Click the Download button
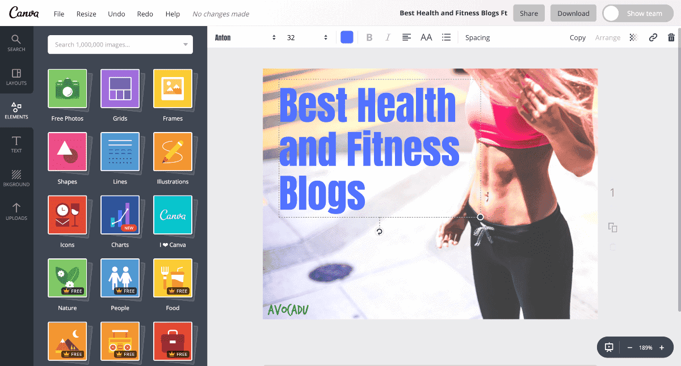Viewport: 681px width, 366px height. pyautogui.click(x=573, y=12)
